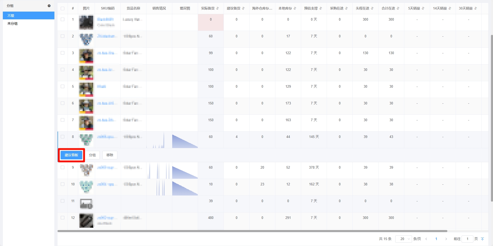
Task: Check the checkbox for row 3
Action: click(63, 53)
